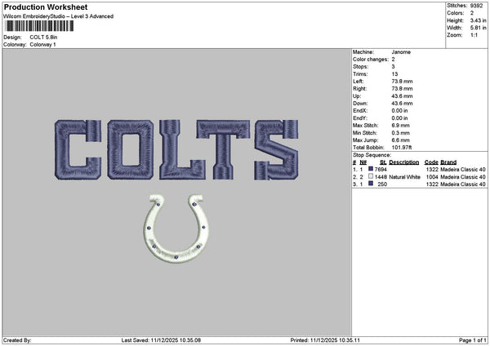Viewport: 490px width, 346px height.
Task: Click the 'Left:' label
Action: (359, 82)
